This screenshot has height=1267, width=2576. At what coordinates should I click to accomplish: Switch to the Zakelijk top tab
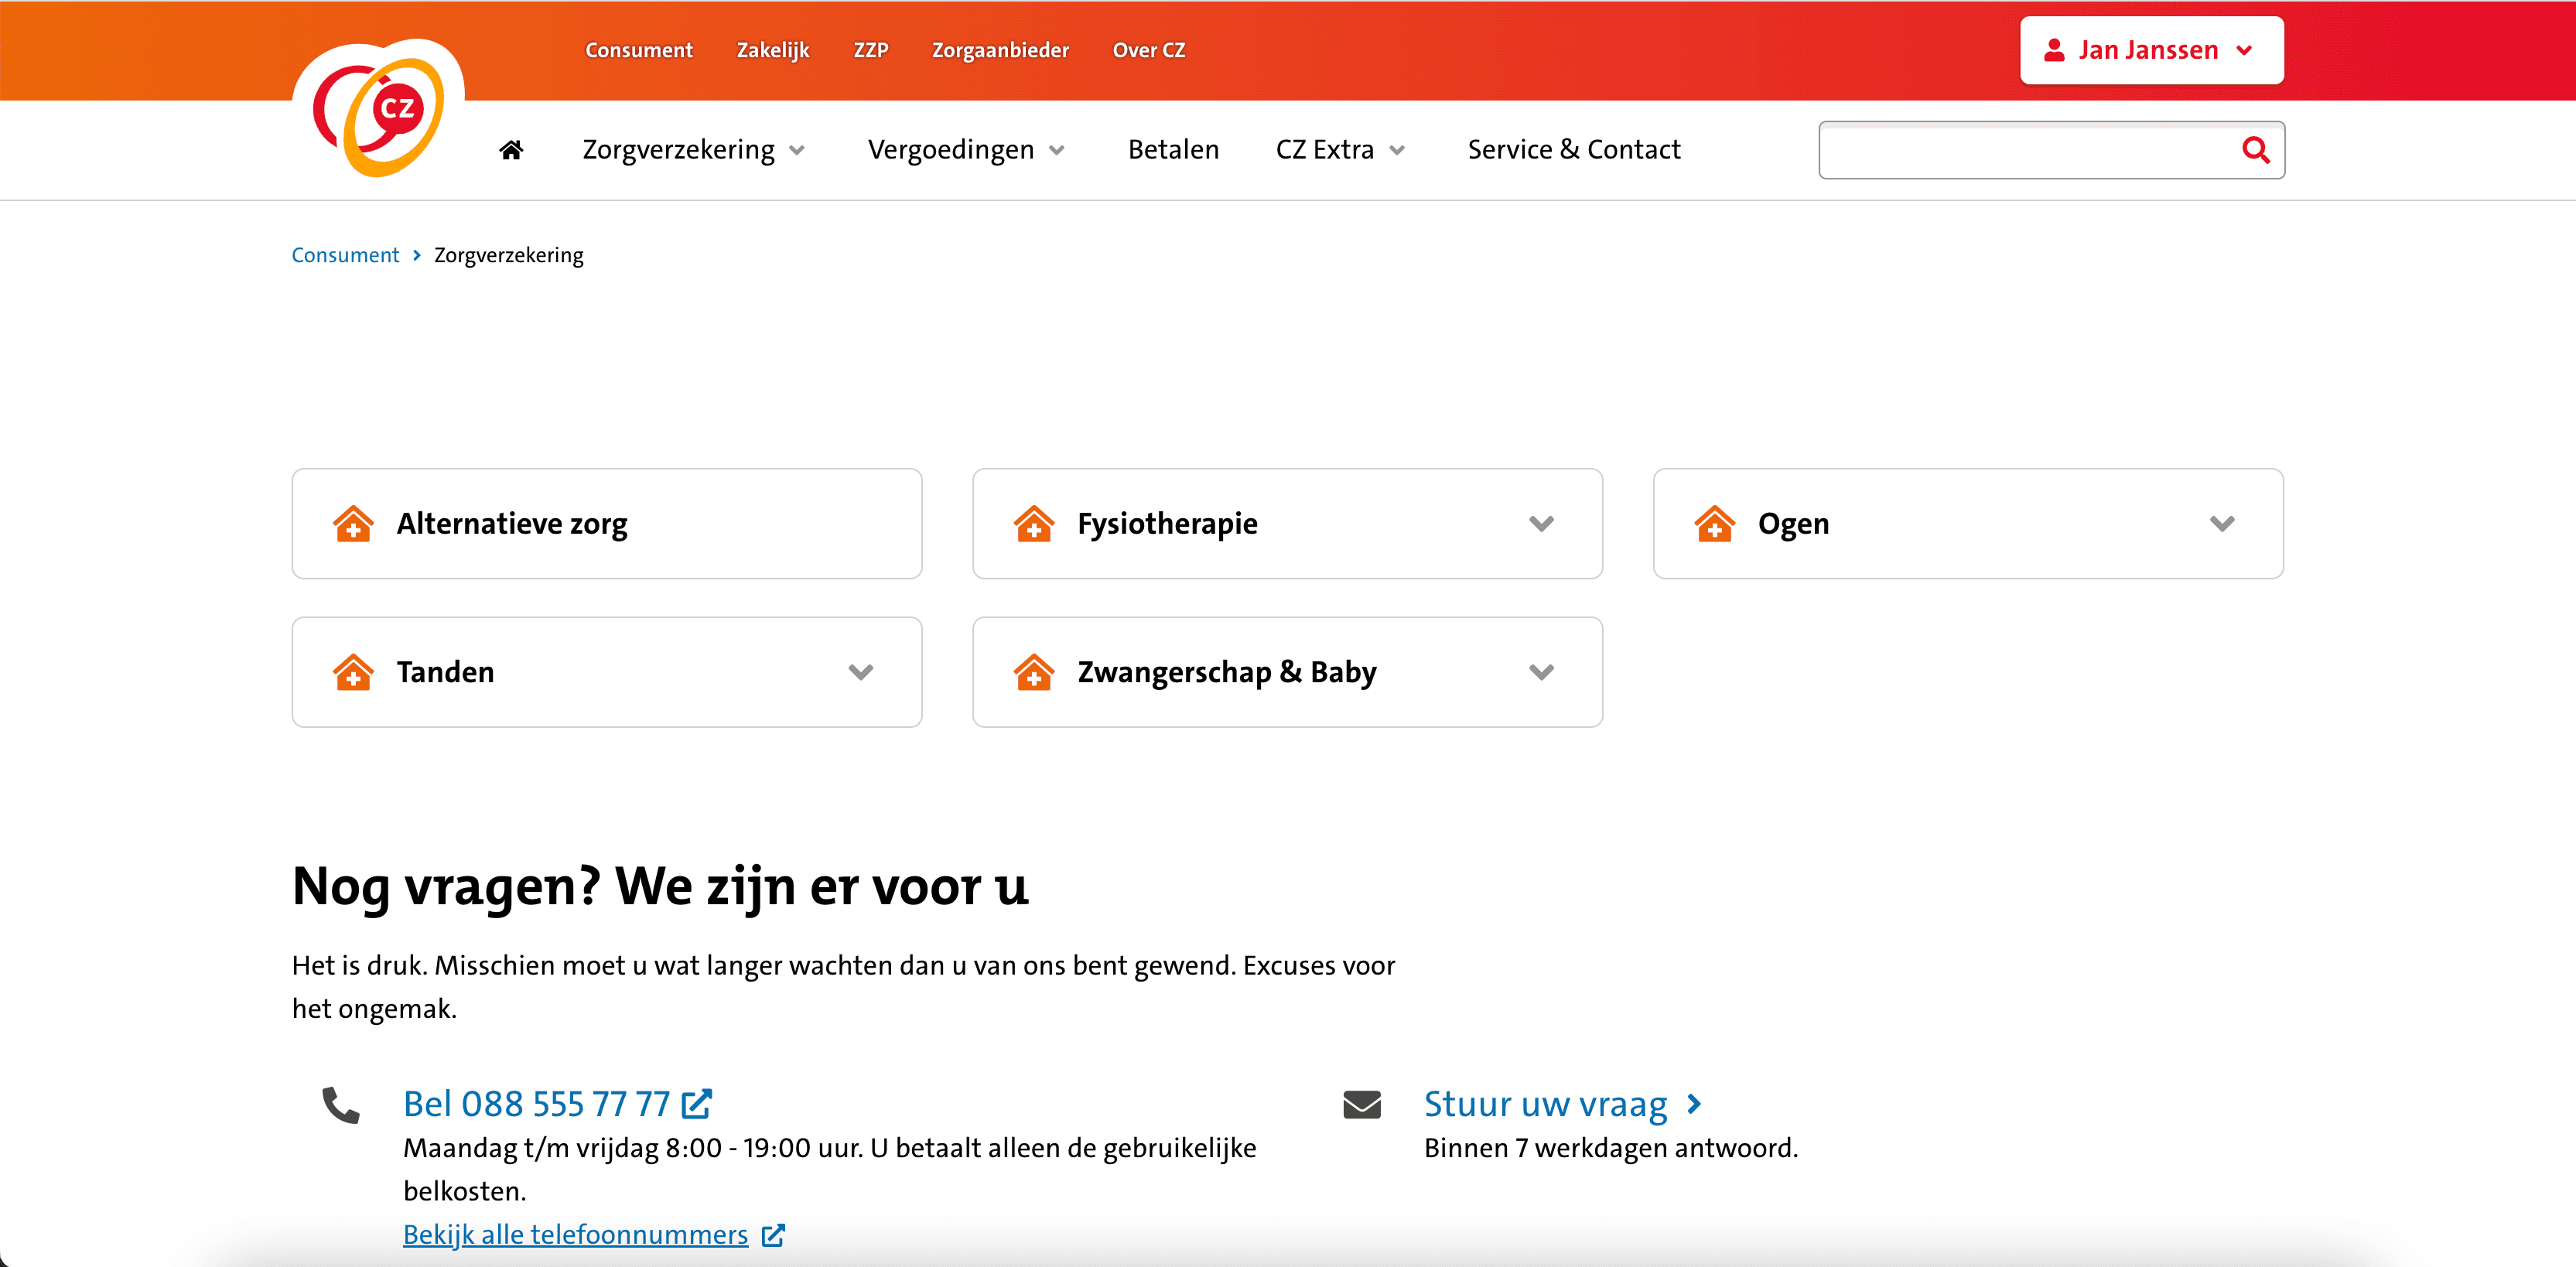pyautogui.click(x=772, y=50)
